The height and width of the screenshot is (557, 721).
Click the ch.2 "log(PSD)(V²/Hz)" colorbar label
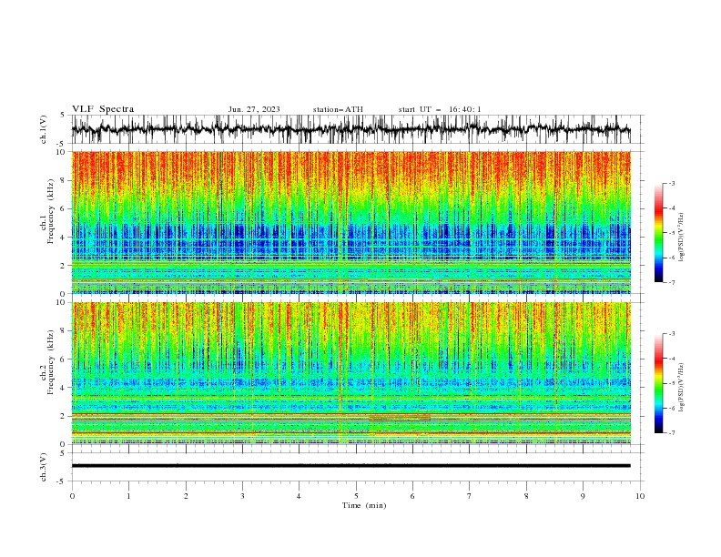(681, 386)
